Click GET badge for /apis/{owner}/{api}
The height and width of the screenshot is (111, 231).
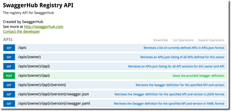9,66
